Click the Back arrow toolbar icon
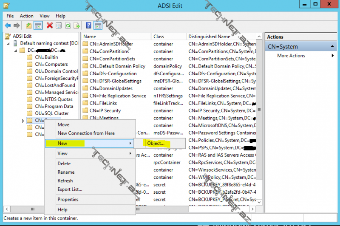 (8, 25)
